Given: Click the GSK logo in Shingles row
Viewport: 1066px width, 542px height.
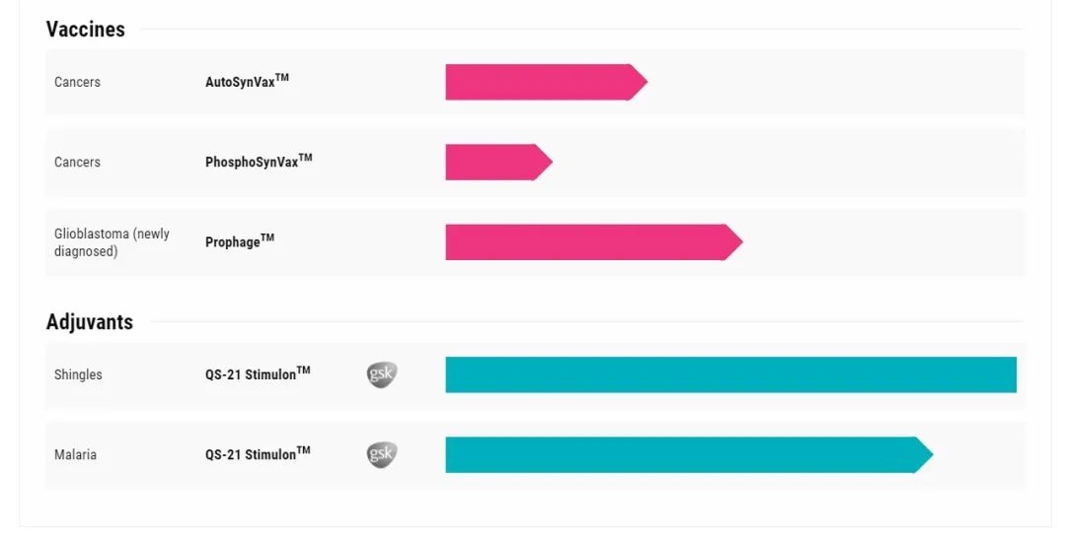Looking at the screenshot, I should tap(382, 374).
